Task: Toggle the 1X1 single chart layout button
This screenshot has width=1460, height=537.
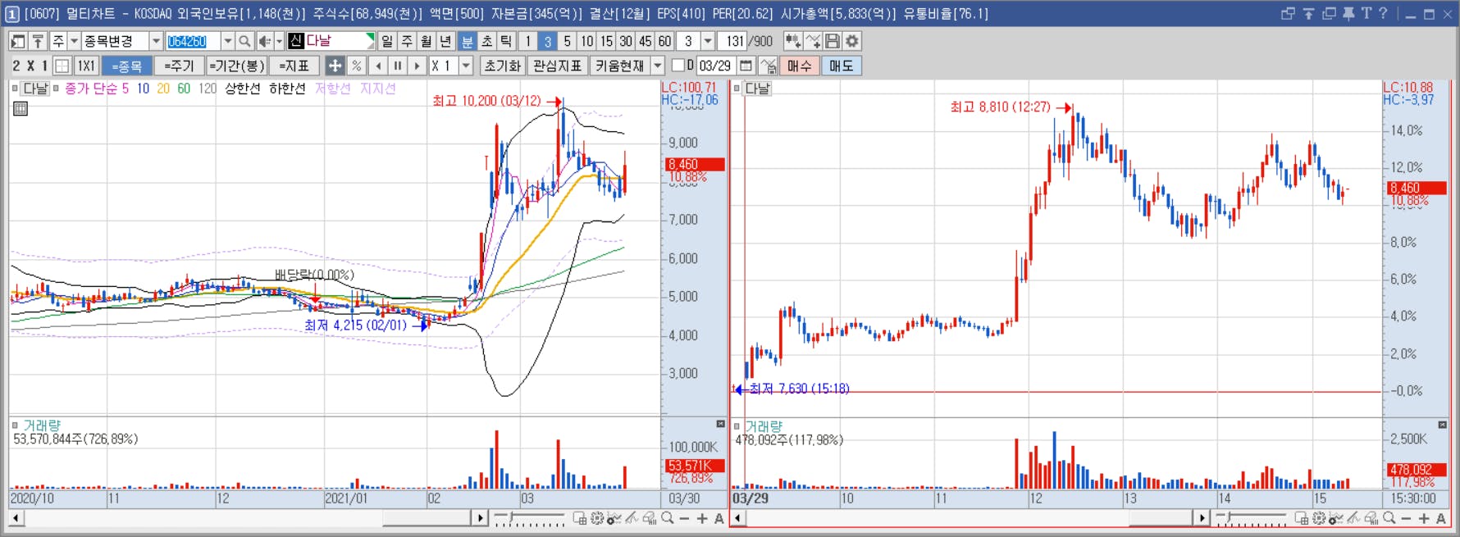Action: [86, 66]
